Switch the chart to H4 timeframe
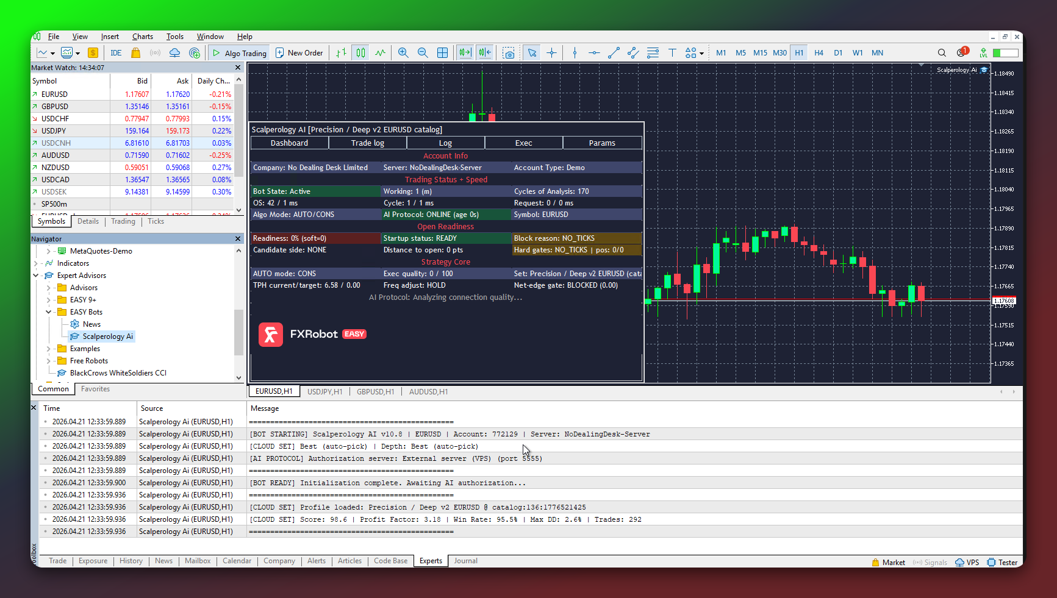Image resolution: width=1057 pixels, height=598 pixels. 819,52
